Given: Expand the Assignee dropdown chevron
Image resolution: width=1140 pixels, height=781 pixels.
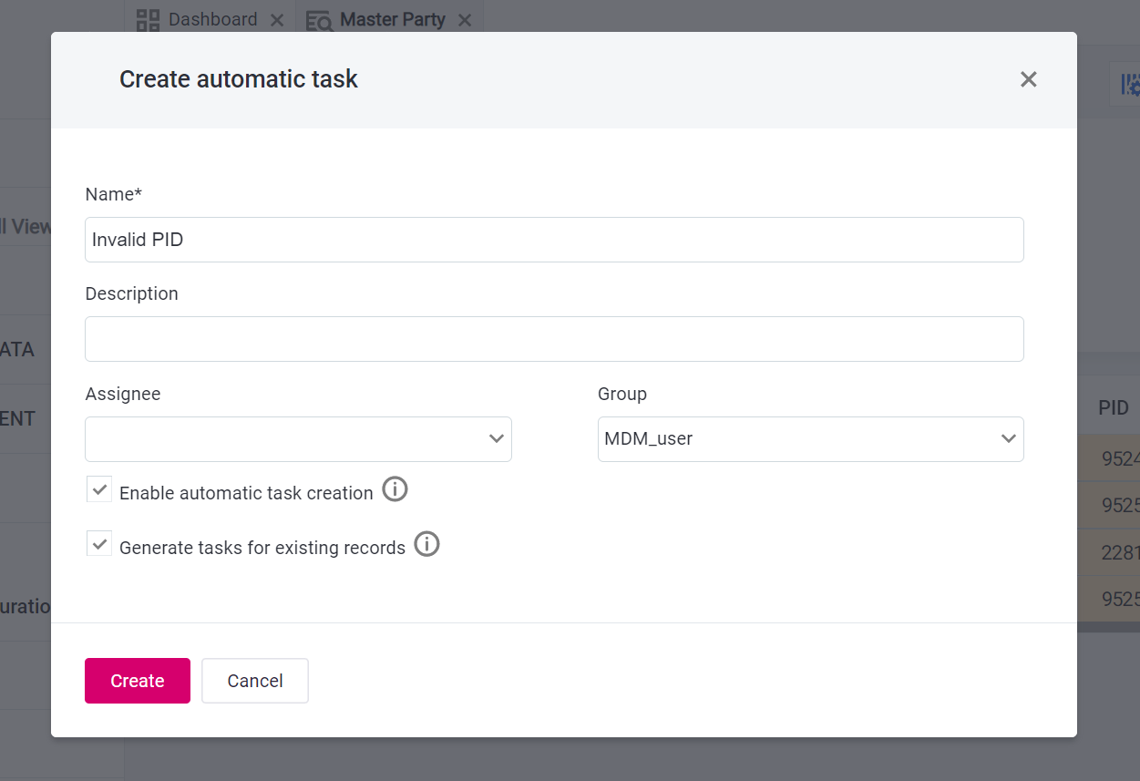Looking at the screenshot, I should click(497, 438).
